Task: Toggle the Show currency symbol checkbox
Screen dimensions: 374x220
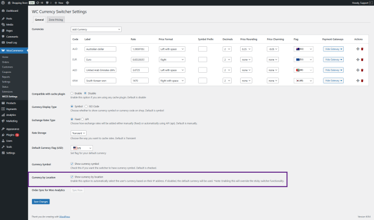Action: pos(72,164)
